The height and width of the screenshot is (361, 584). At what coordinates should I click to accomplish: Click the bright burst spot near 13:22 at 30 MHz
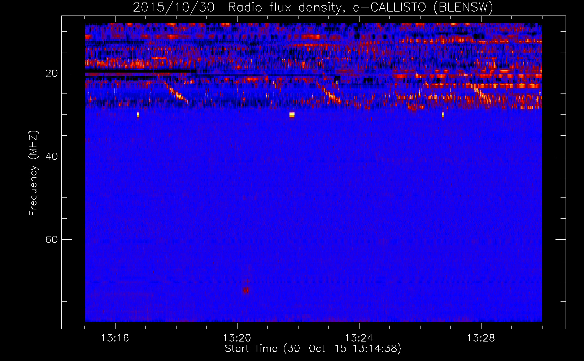[292, 115]
